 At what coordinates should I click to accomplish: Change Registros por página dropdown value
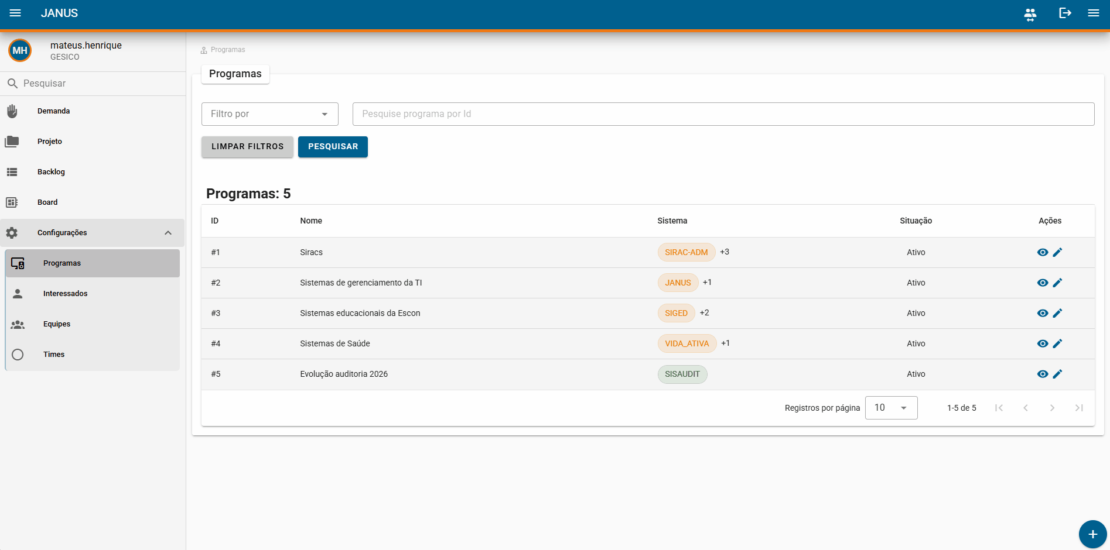click(891, 408)
